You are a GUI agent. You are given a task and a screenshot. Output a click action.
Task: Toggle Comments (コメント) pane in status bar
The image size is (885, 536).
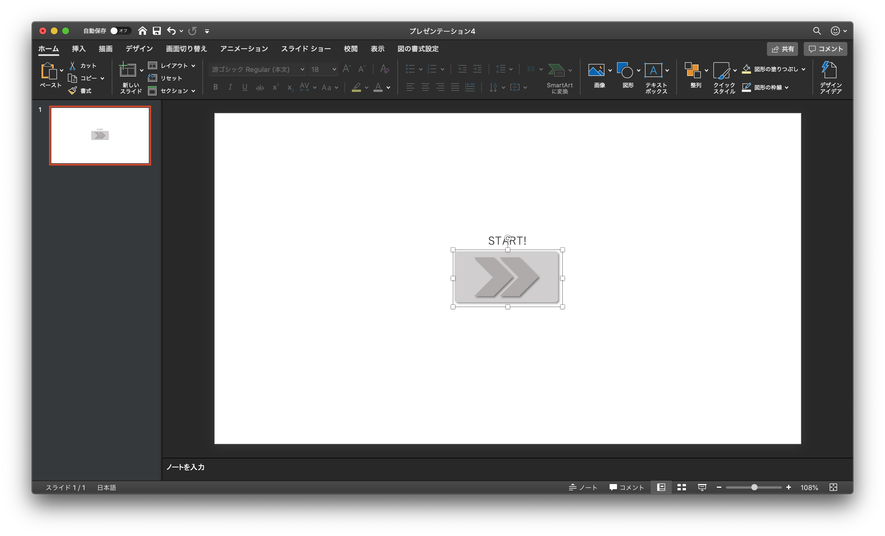pos(627,487)
